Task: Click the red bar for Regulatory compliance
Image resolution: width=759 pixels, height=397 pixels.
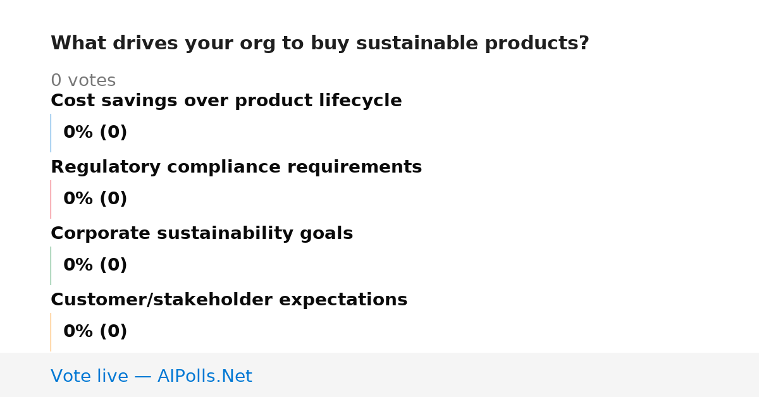Action: click(51, 199)
